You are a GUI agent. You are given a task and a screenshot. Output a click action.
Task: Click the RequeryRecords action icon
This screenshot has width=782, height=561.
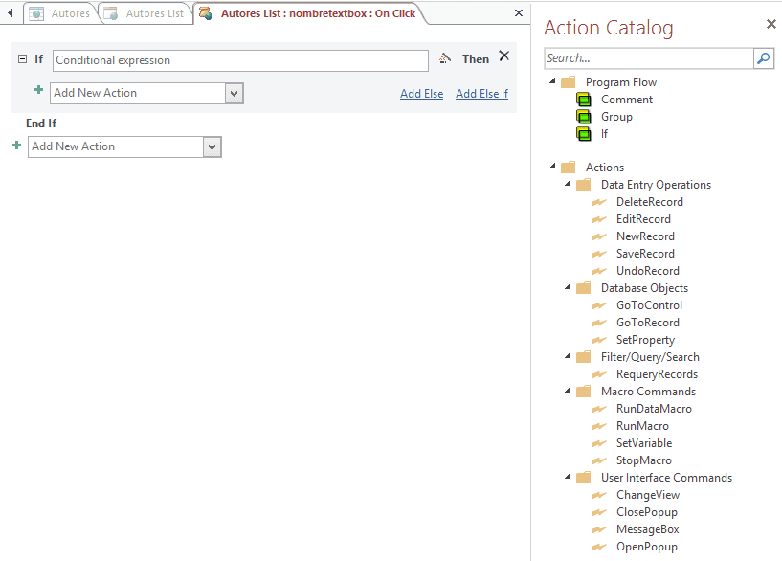[598, 374]
